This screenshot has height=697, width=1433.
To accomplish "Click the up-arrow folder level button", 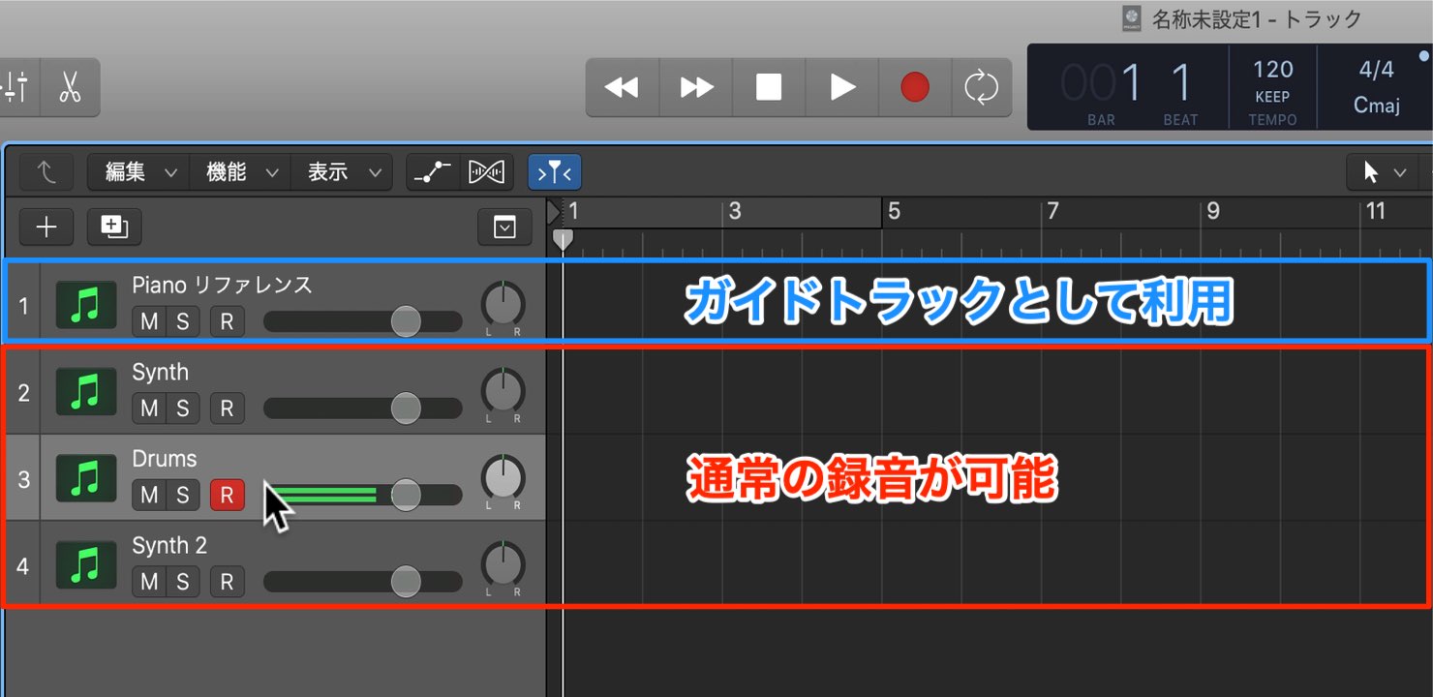I will [46, 172].
